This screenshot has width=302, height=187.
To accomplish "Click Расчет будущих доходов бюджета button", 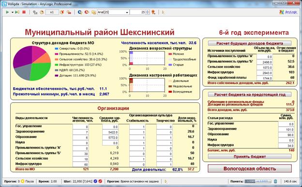I will click(x=250, y=43).
